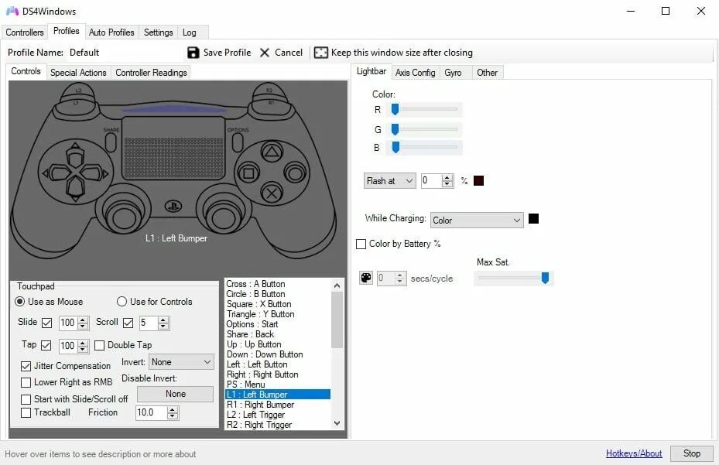This screenshot has width=719, height=465.
Task: Open the Gyro tab
Action: (453, 73)
